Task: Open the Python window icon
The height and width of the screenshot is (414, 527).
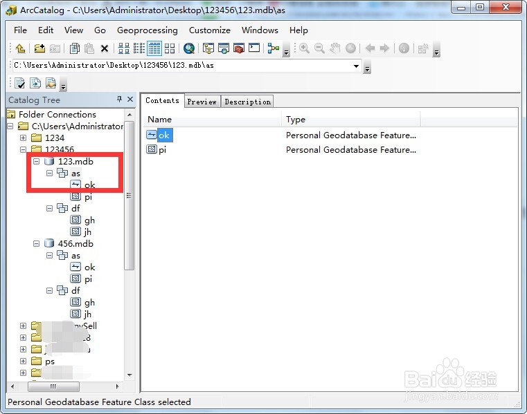Action: [254, 48]
